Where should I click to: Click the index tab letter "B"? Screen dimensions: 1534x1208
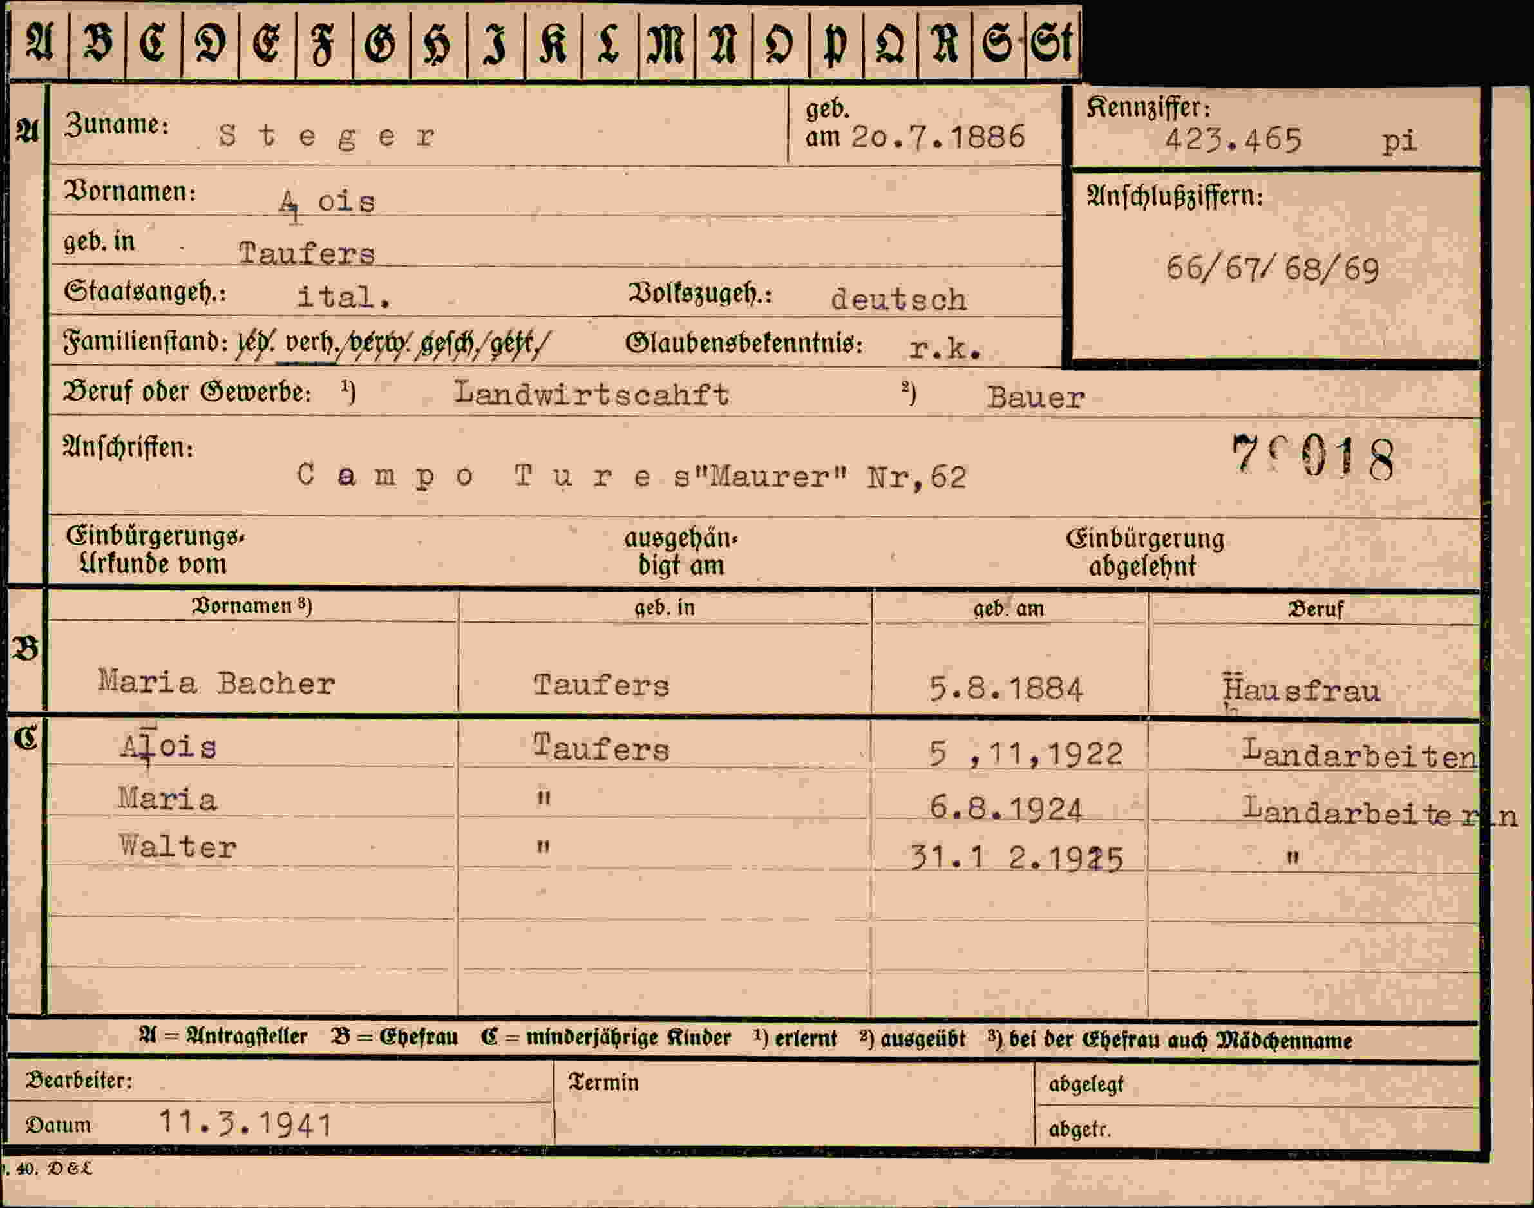(x=98, y=42)
